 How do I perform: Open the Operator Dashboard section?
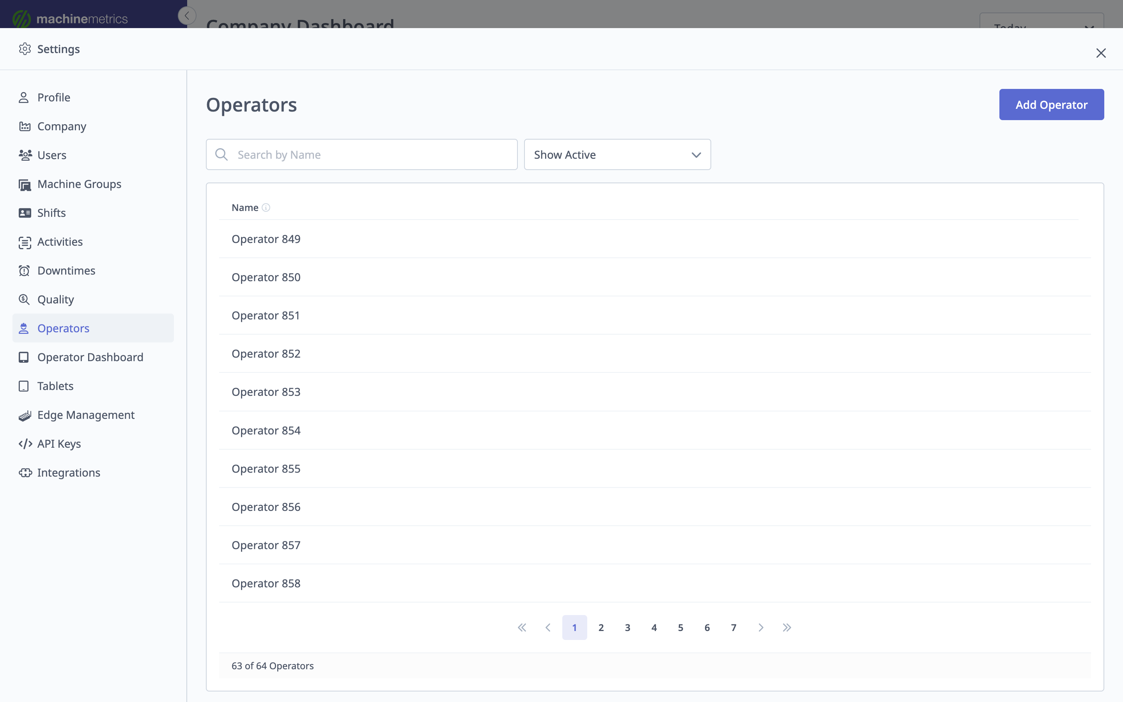coord(93,357)
